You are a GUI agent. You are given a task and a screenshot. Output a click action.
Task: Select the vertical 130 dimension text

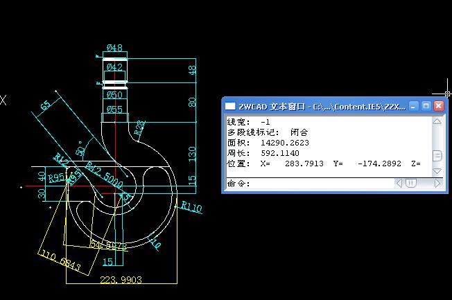[x=192, y=154]
